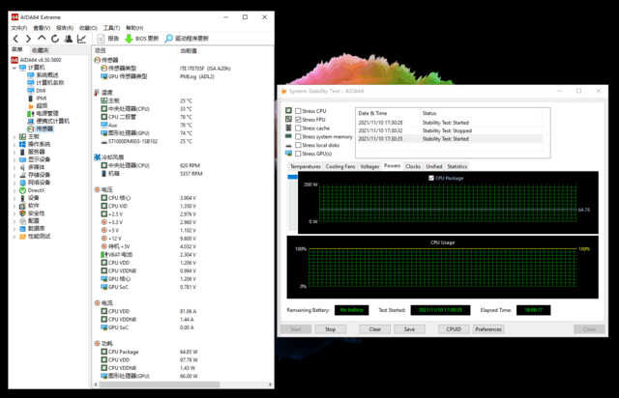Uncheck the Stress FPU checkbox
The image size is (619, 398).
[298, 119]
